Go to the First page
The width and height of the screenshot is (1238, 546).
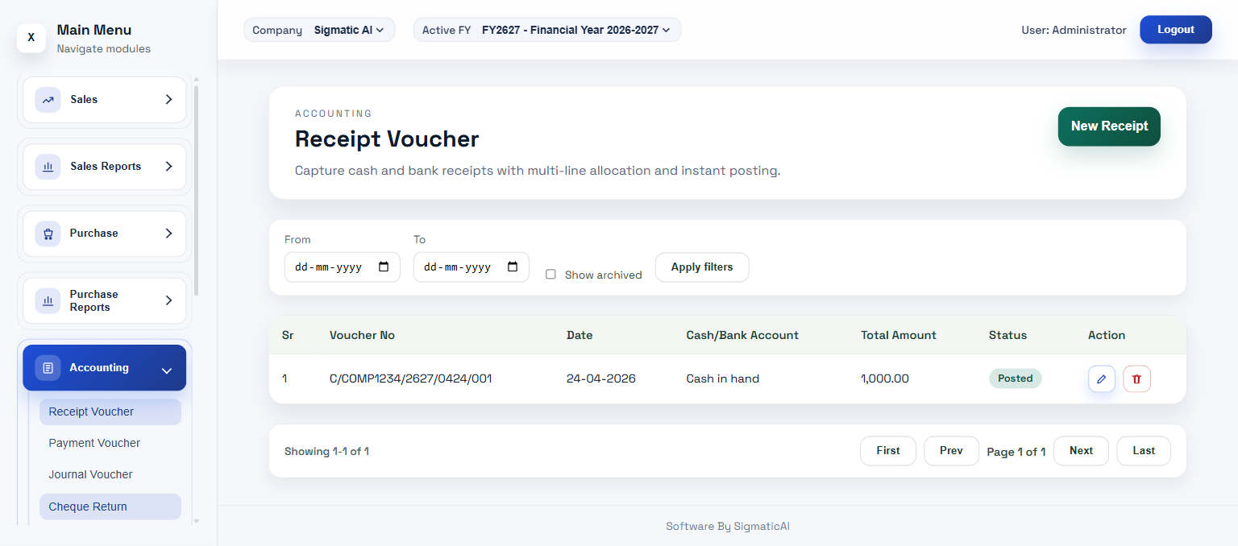(x=888, y=451)
